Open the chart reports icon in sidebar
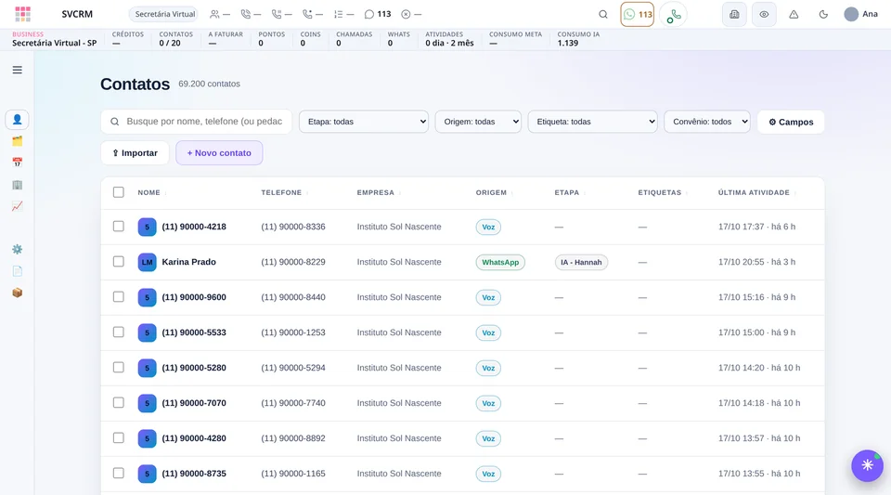The height and width of the screenshot is (495, 891). (x=17, y=206)
